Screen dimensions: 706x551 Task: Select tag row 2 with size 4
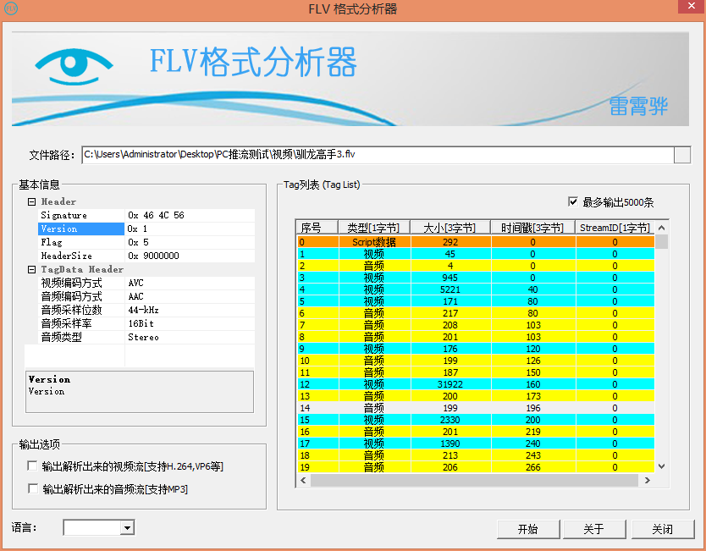point(476,266)
